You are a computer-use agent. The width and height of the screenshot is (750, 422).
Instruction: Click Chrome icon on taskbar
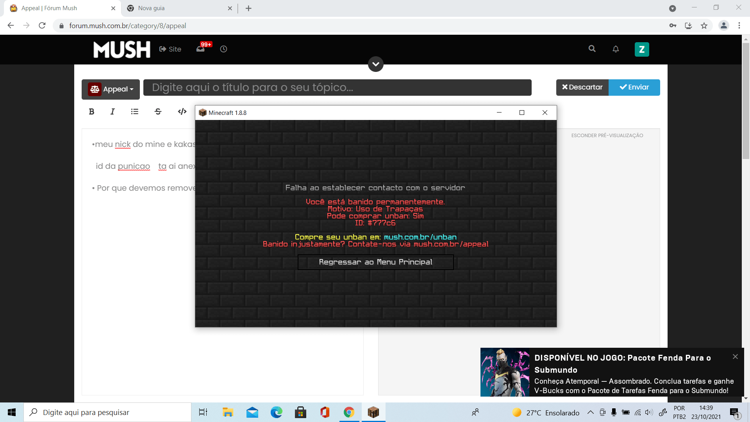coord(349,413)
